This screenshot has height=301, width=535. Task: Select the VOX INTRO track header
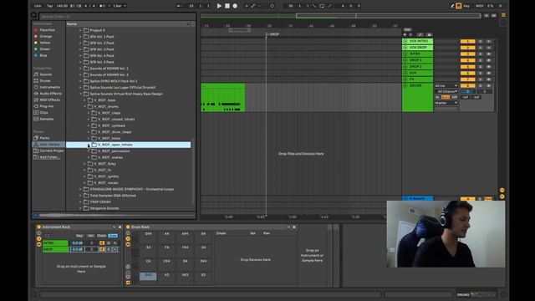tap(418, 41)
